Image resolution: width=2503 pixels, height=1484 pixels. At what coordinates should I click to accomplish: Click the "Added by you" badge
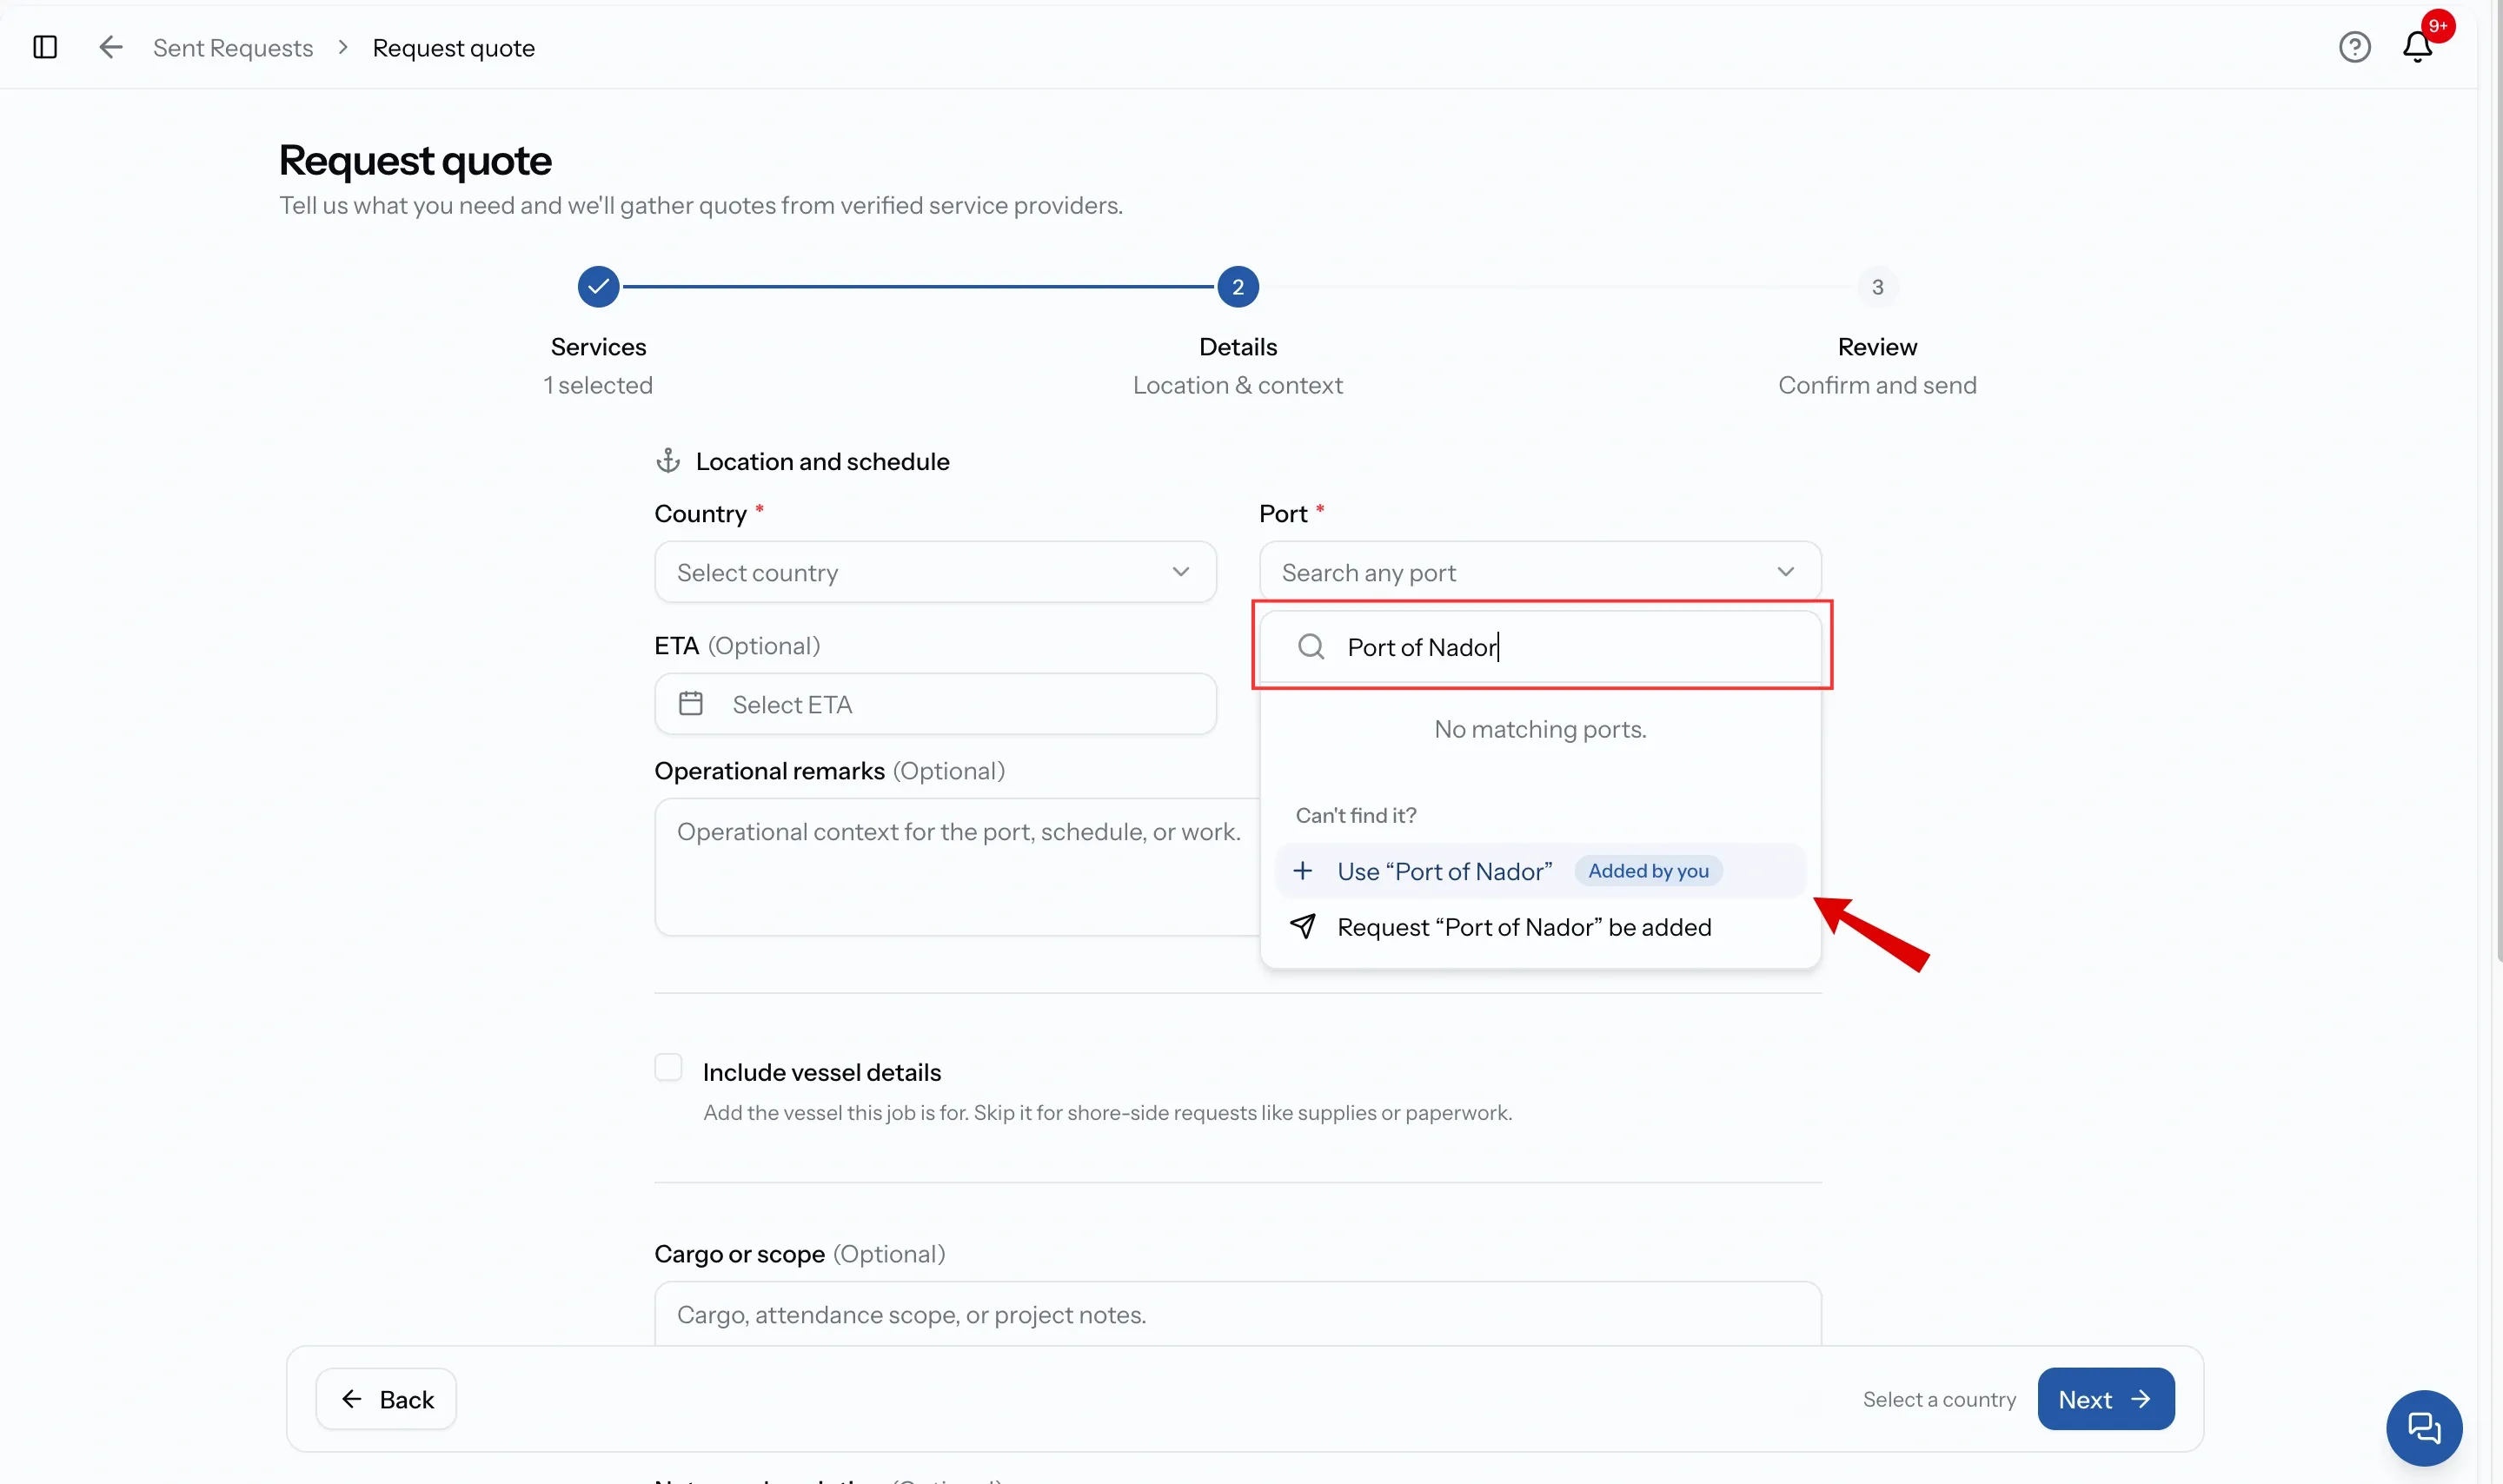tap(1648, 871)
